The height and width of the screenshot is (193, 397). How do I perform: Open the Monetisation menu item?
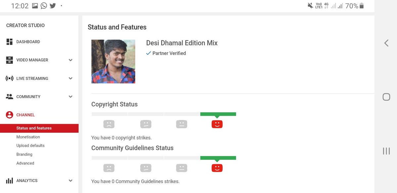coord(28,137)
